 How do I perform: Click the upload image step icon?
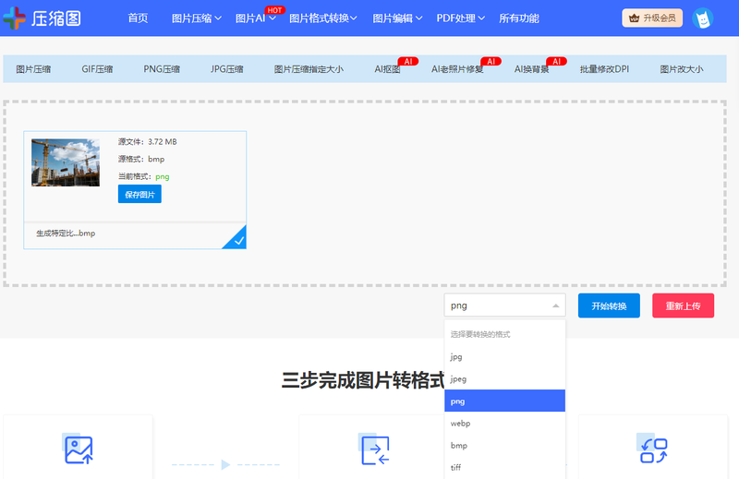click(78, 449)
